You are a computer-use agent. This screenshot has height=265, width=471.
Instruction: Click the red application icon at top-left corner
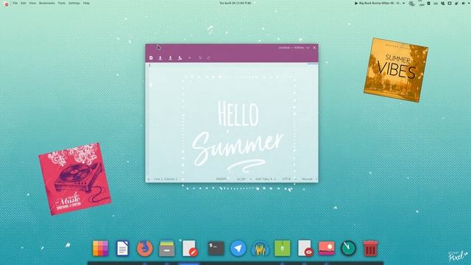(x=6, y=4)
